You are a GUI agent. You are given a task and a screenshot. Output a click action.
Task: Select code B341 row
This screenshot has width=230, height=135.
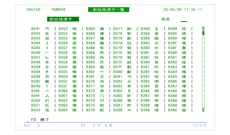click(40, 29)
